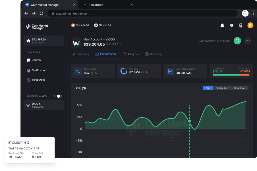The width and height of the screenshot is (257, 171).
Task: Click the Total trades arrows icon
Action: point(78,71)
